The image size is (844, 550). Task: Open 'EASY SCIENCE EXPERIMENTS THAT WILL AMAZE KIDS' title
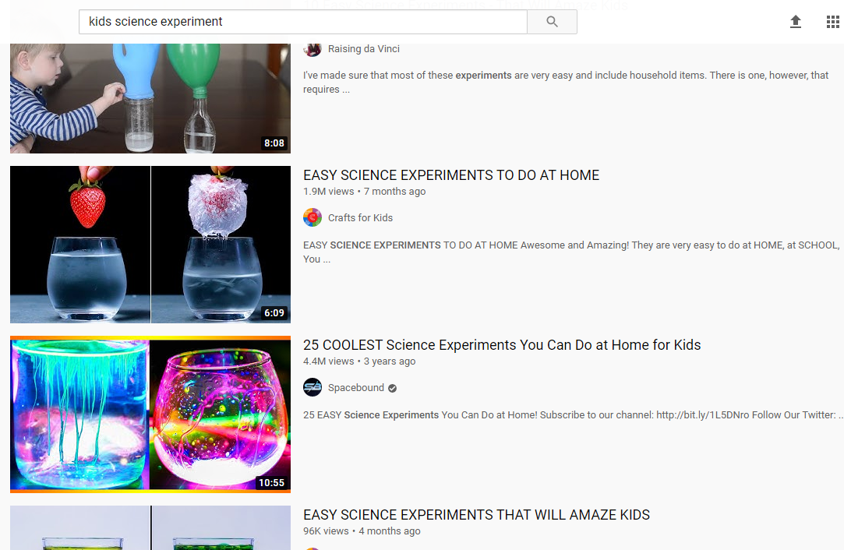[476, 515]
